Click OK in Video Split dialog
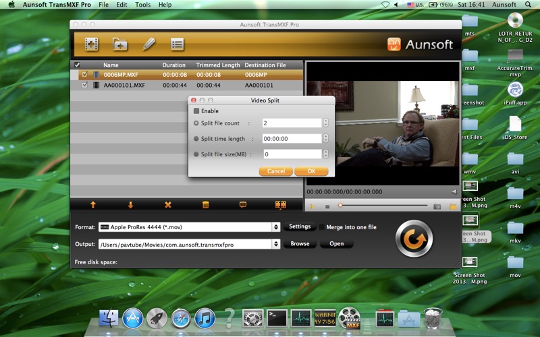Viewport: 540px width, 337px height. tap(311, 171)
